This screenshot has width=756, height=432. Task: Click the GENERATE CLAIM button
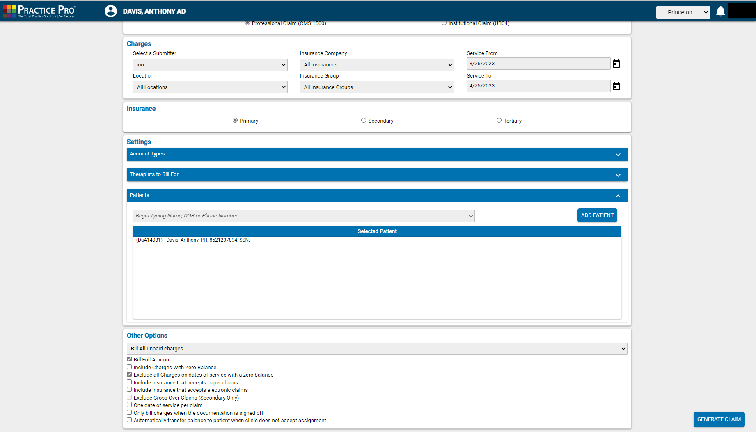tap(719, 419)
